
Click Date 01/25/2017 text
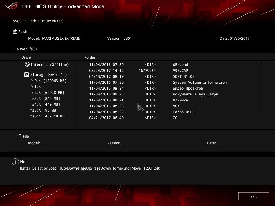pos(235,38)
